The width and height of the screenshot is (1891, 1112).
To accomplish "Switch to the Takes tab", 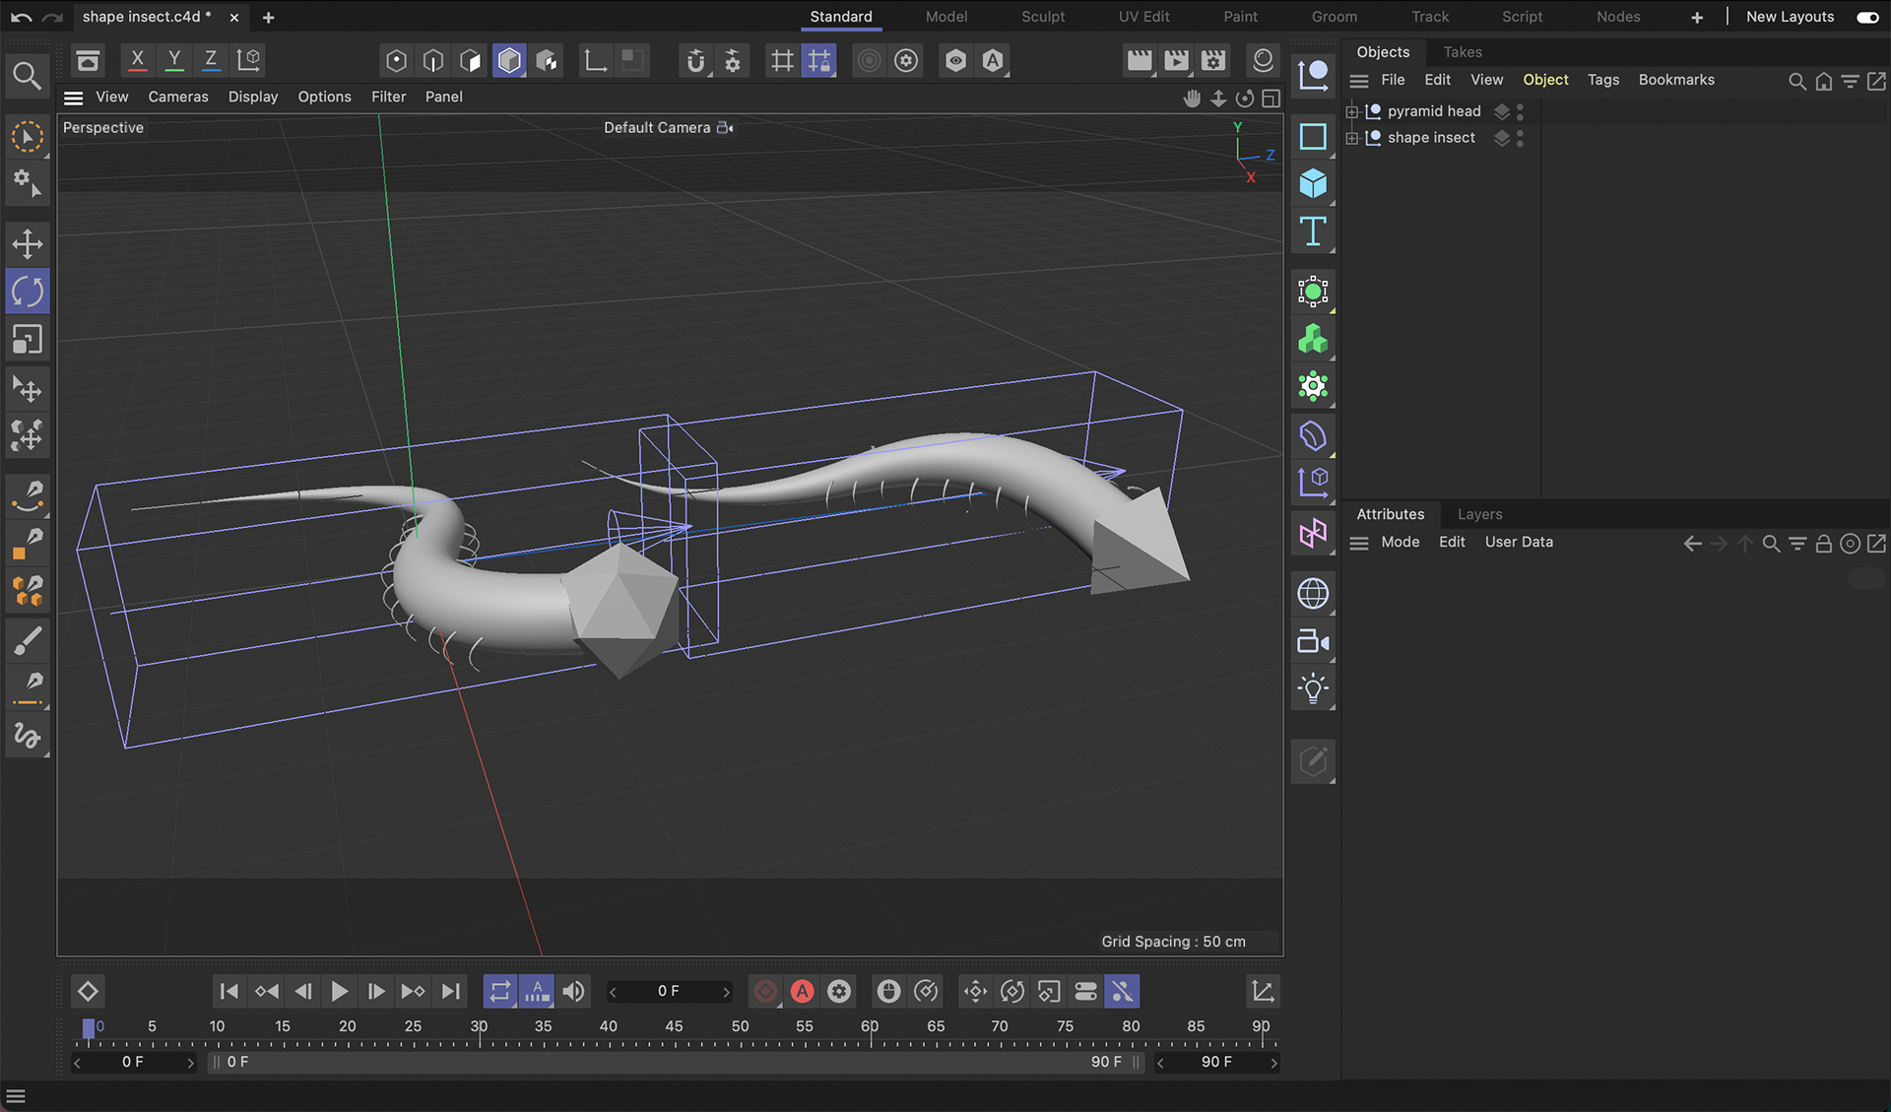I will point(1462,52).
